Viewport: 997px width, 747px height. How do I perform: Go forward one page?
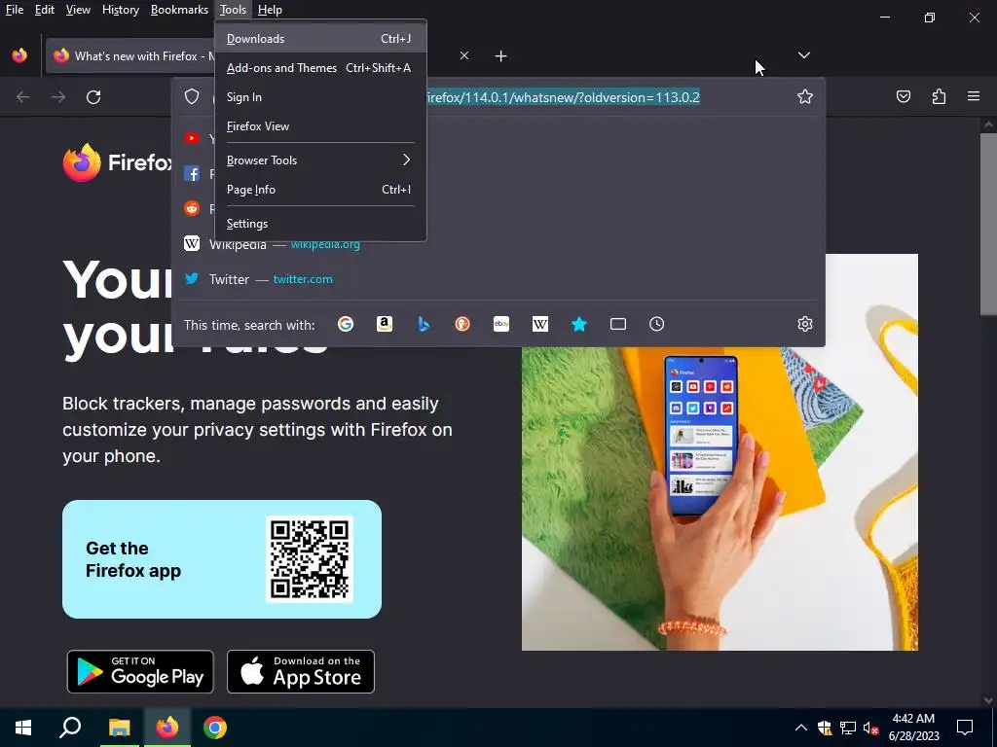click(58, 97)
